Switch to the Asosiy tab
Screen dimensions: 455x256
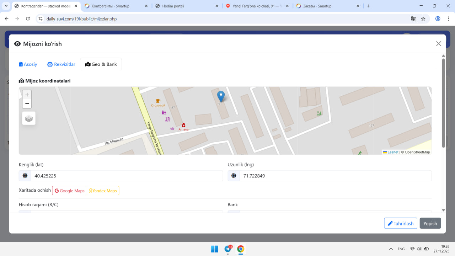(28, 64)
